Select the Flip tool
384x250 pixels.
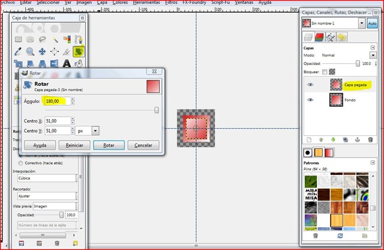click(55, 64)
